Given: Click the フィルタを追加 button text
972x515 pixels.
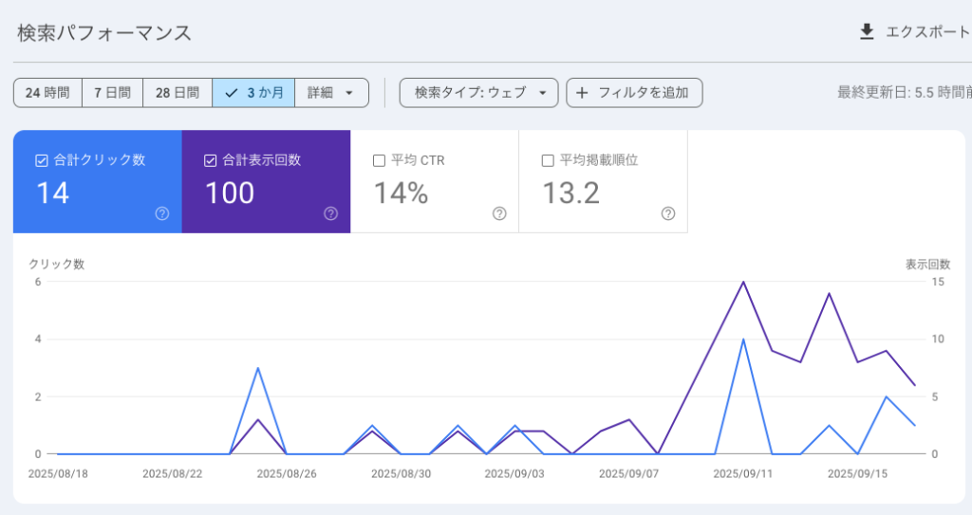Looking at the screenshot, I should [644, 93].
